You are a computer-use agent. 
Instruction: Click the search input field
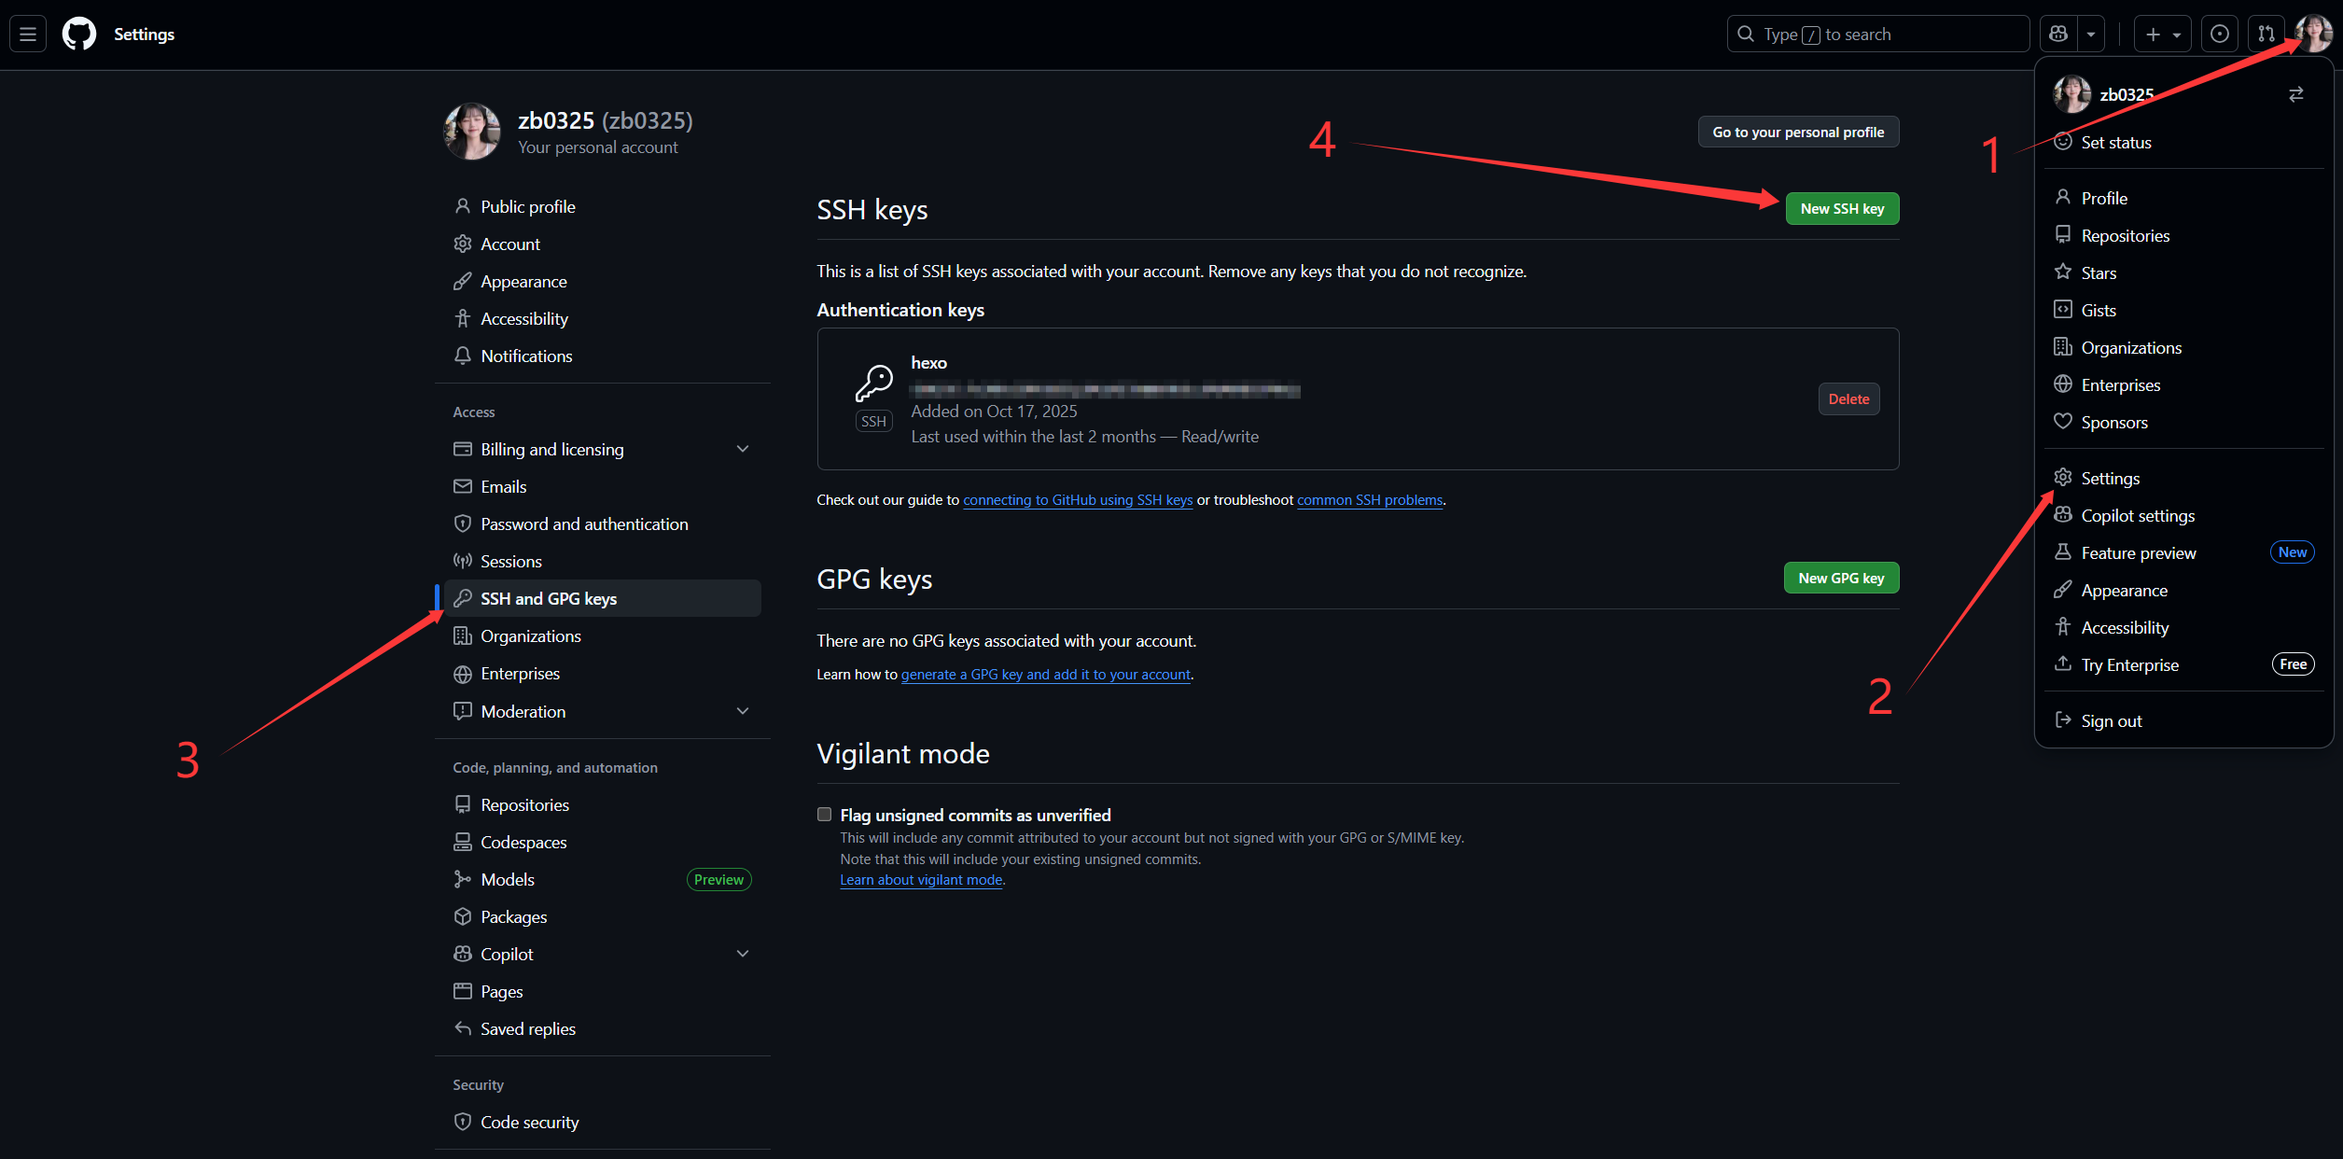[1877, 35]
